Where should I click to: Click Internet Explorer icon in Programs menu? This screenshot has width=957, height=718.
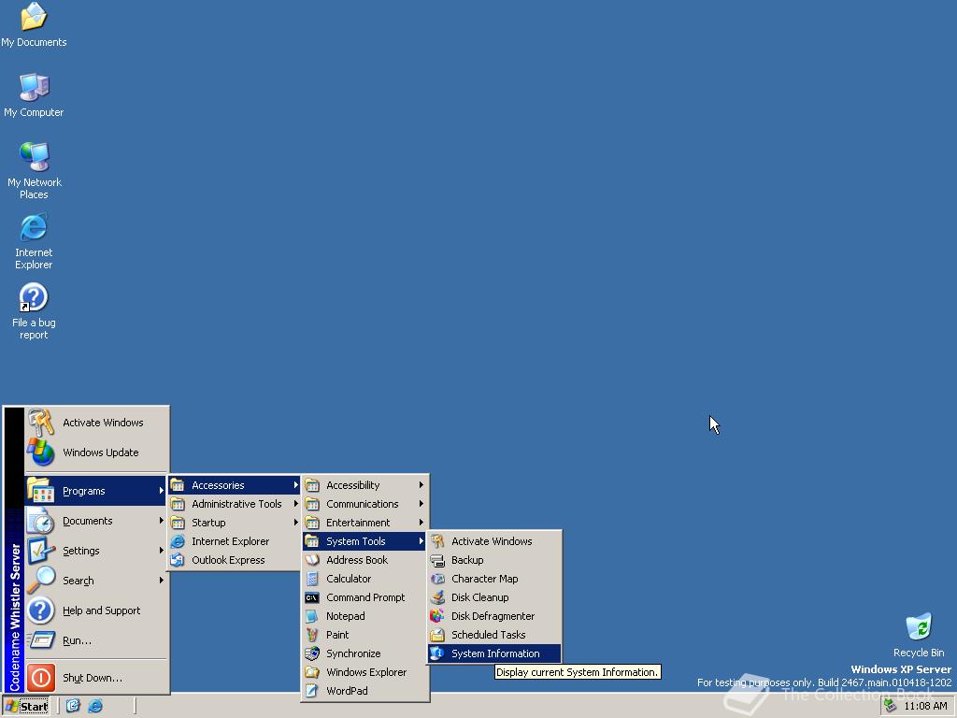(178, 541)
